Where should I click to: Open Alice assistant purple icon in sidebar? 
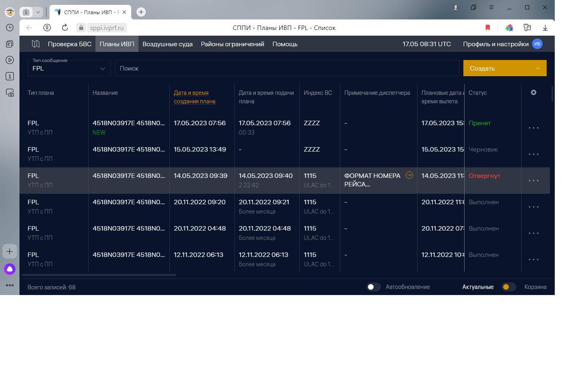click(10, 269)
